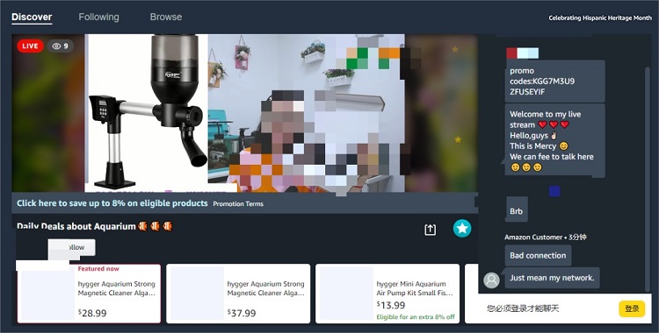Tap the teal star reaction button
659x333 pixels.
click(462, 229)
